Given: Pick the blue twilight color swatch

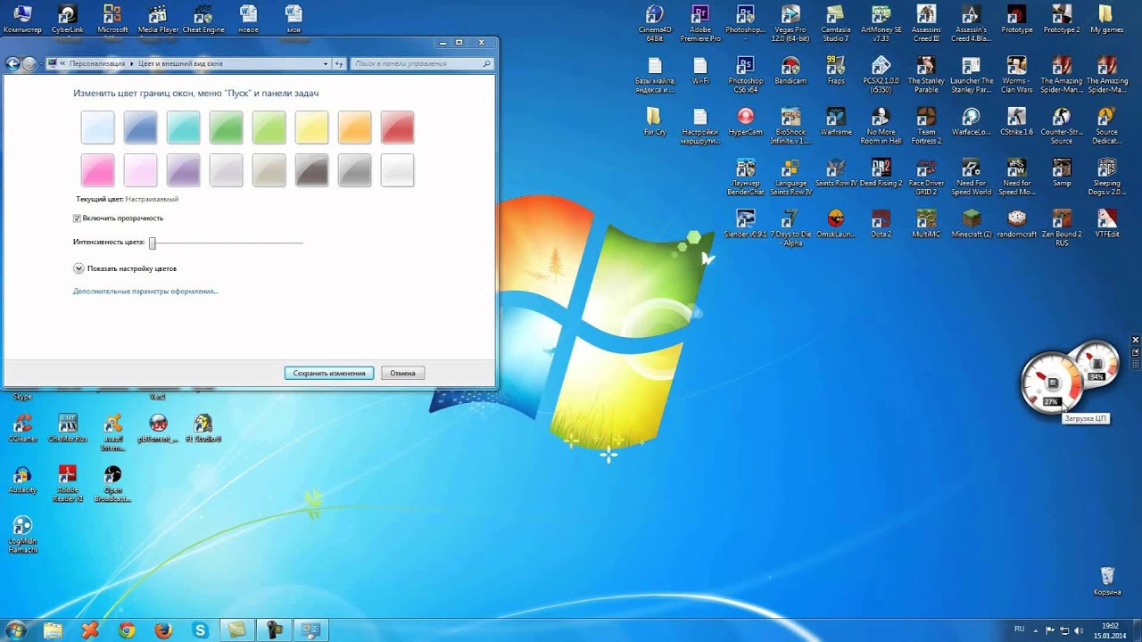Looking at the screenshot, I should tap(140, 128).
